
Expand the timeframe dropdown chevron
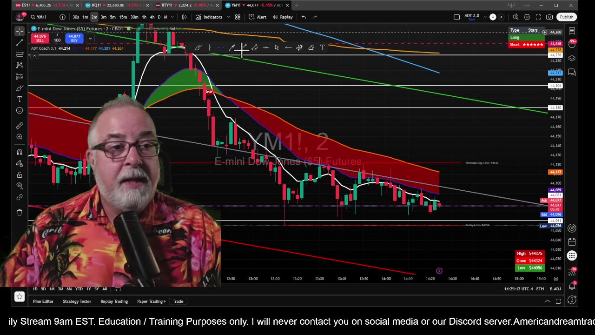pos(172,17)
